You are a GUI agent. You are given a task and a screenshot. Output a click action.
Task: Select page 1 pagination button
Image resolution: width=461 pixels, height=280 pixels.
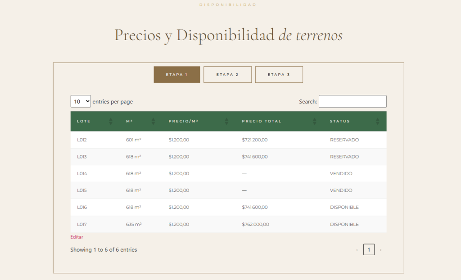coord(369,249)
